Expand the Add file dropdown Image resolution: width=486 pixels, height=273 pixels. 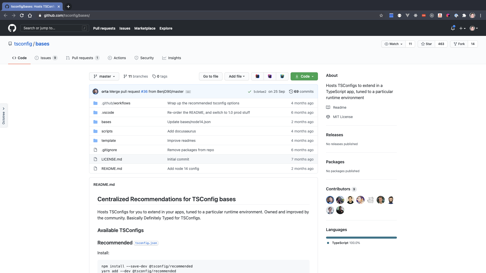pyautogui.click(x=237, y=76)
